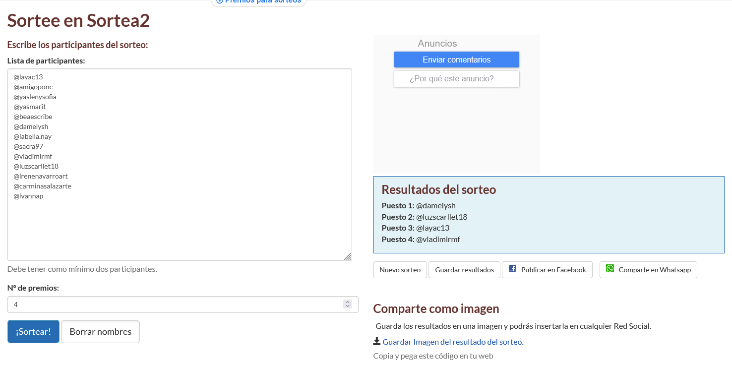Click on @amigoponc in the participants list
Viewport: 732px width, 366px height.
(33, 87)
